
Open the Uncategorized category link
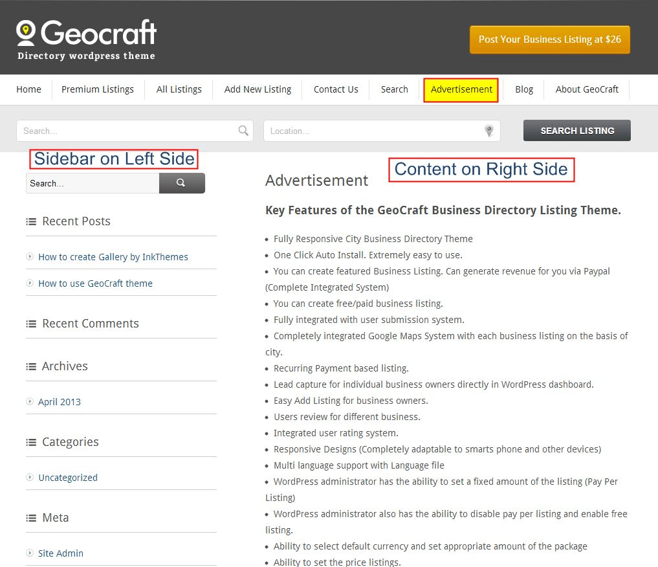(68, 478)
